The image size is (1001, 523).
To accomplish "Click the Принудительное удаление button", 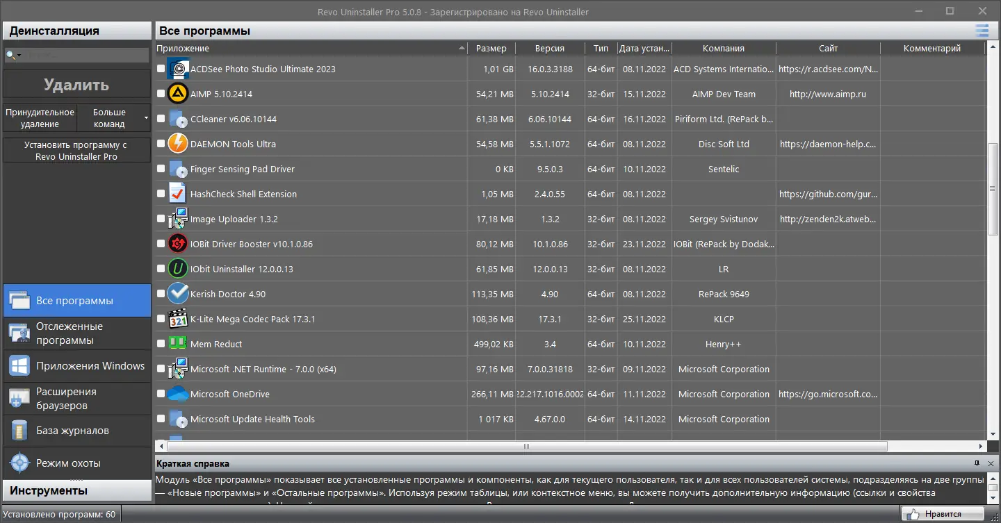I will click(x=40, y=118).
